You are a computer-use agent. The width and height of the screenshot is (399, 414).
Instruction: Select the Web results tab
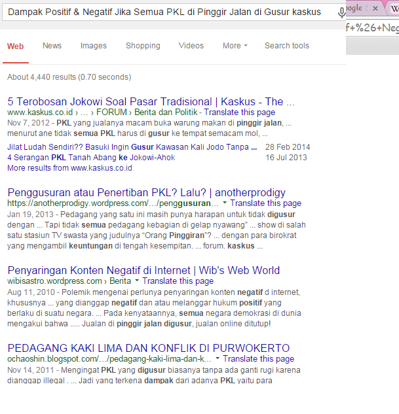click(x=15, y=46)
